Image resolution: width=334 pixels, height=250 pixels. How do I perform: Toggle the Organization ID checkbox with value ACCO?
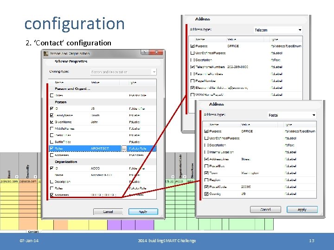pyautogui.click(x=51, y=169)
